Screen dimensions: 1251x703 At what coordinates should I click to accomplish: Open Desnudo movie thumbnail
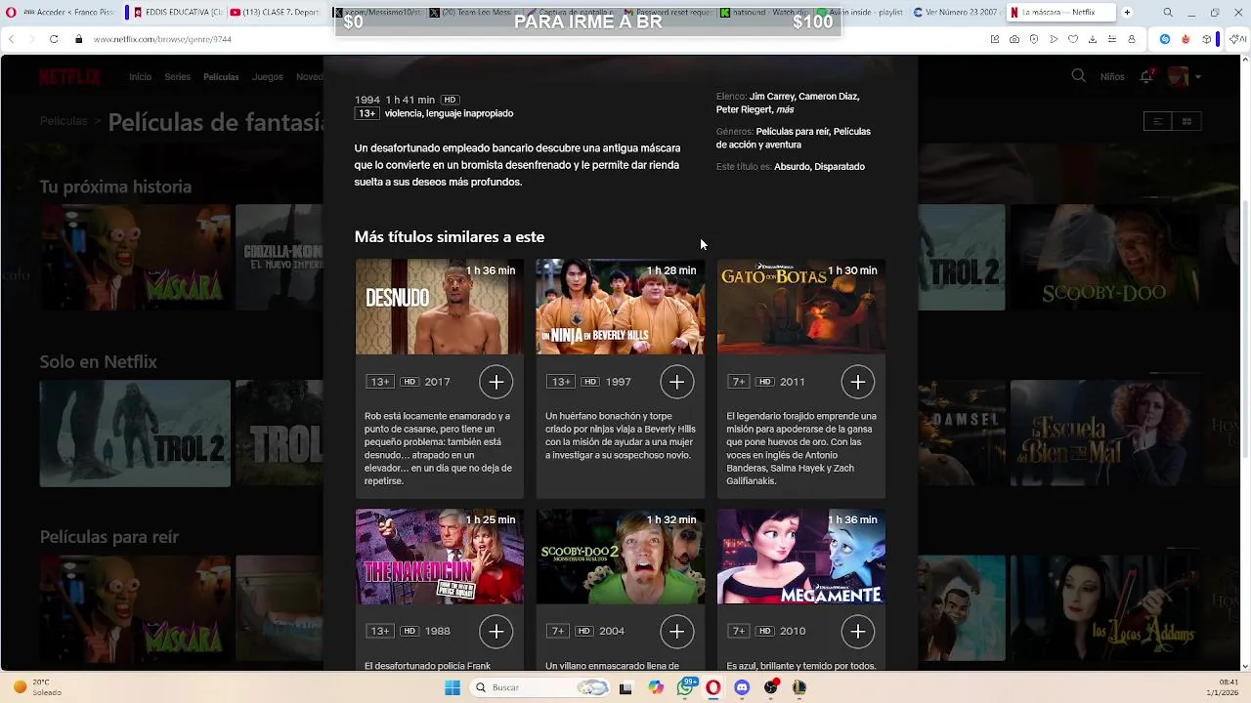pos(439,307)
